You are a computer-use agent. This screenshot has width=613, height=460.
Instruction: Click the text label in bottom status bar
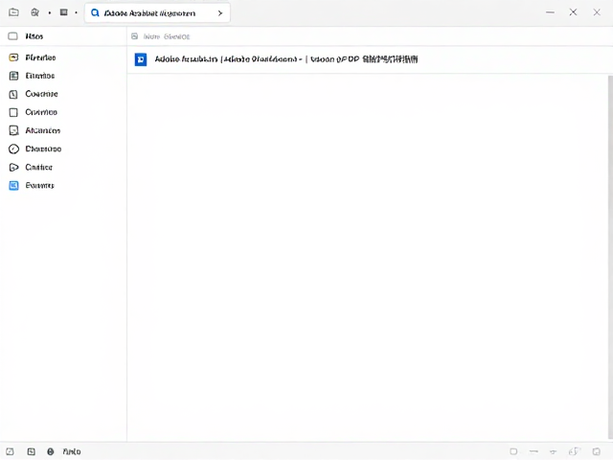(72, 451)
